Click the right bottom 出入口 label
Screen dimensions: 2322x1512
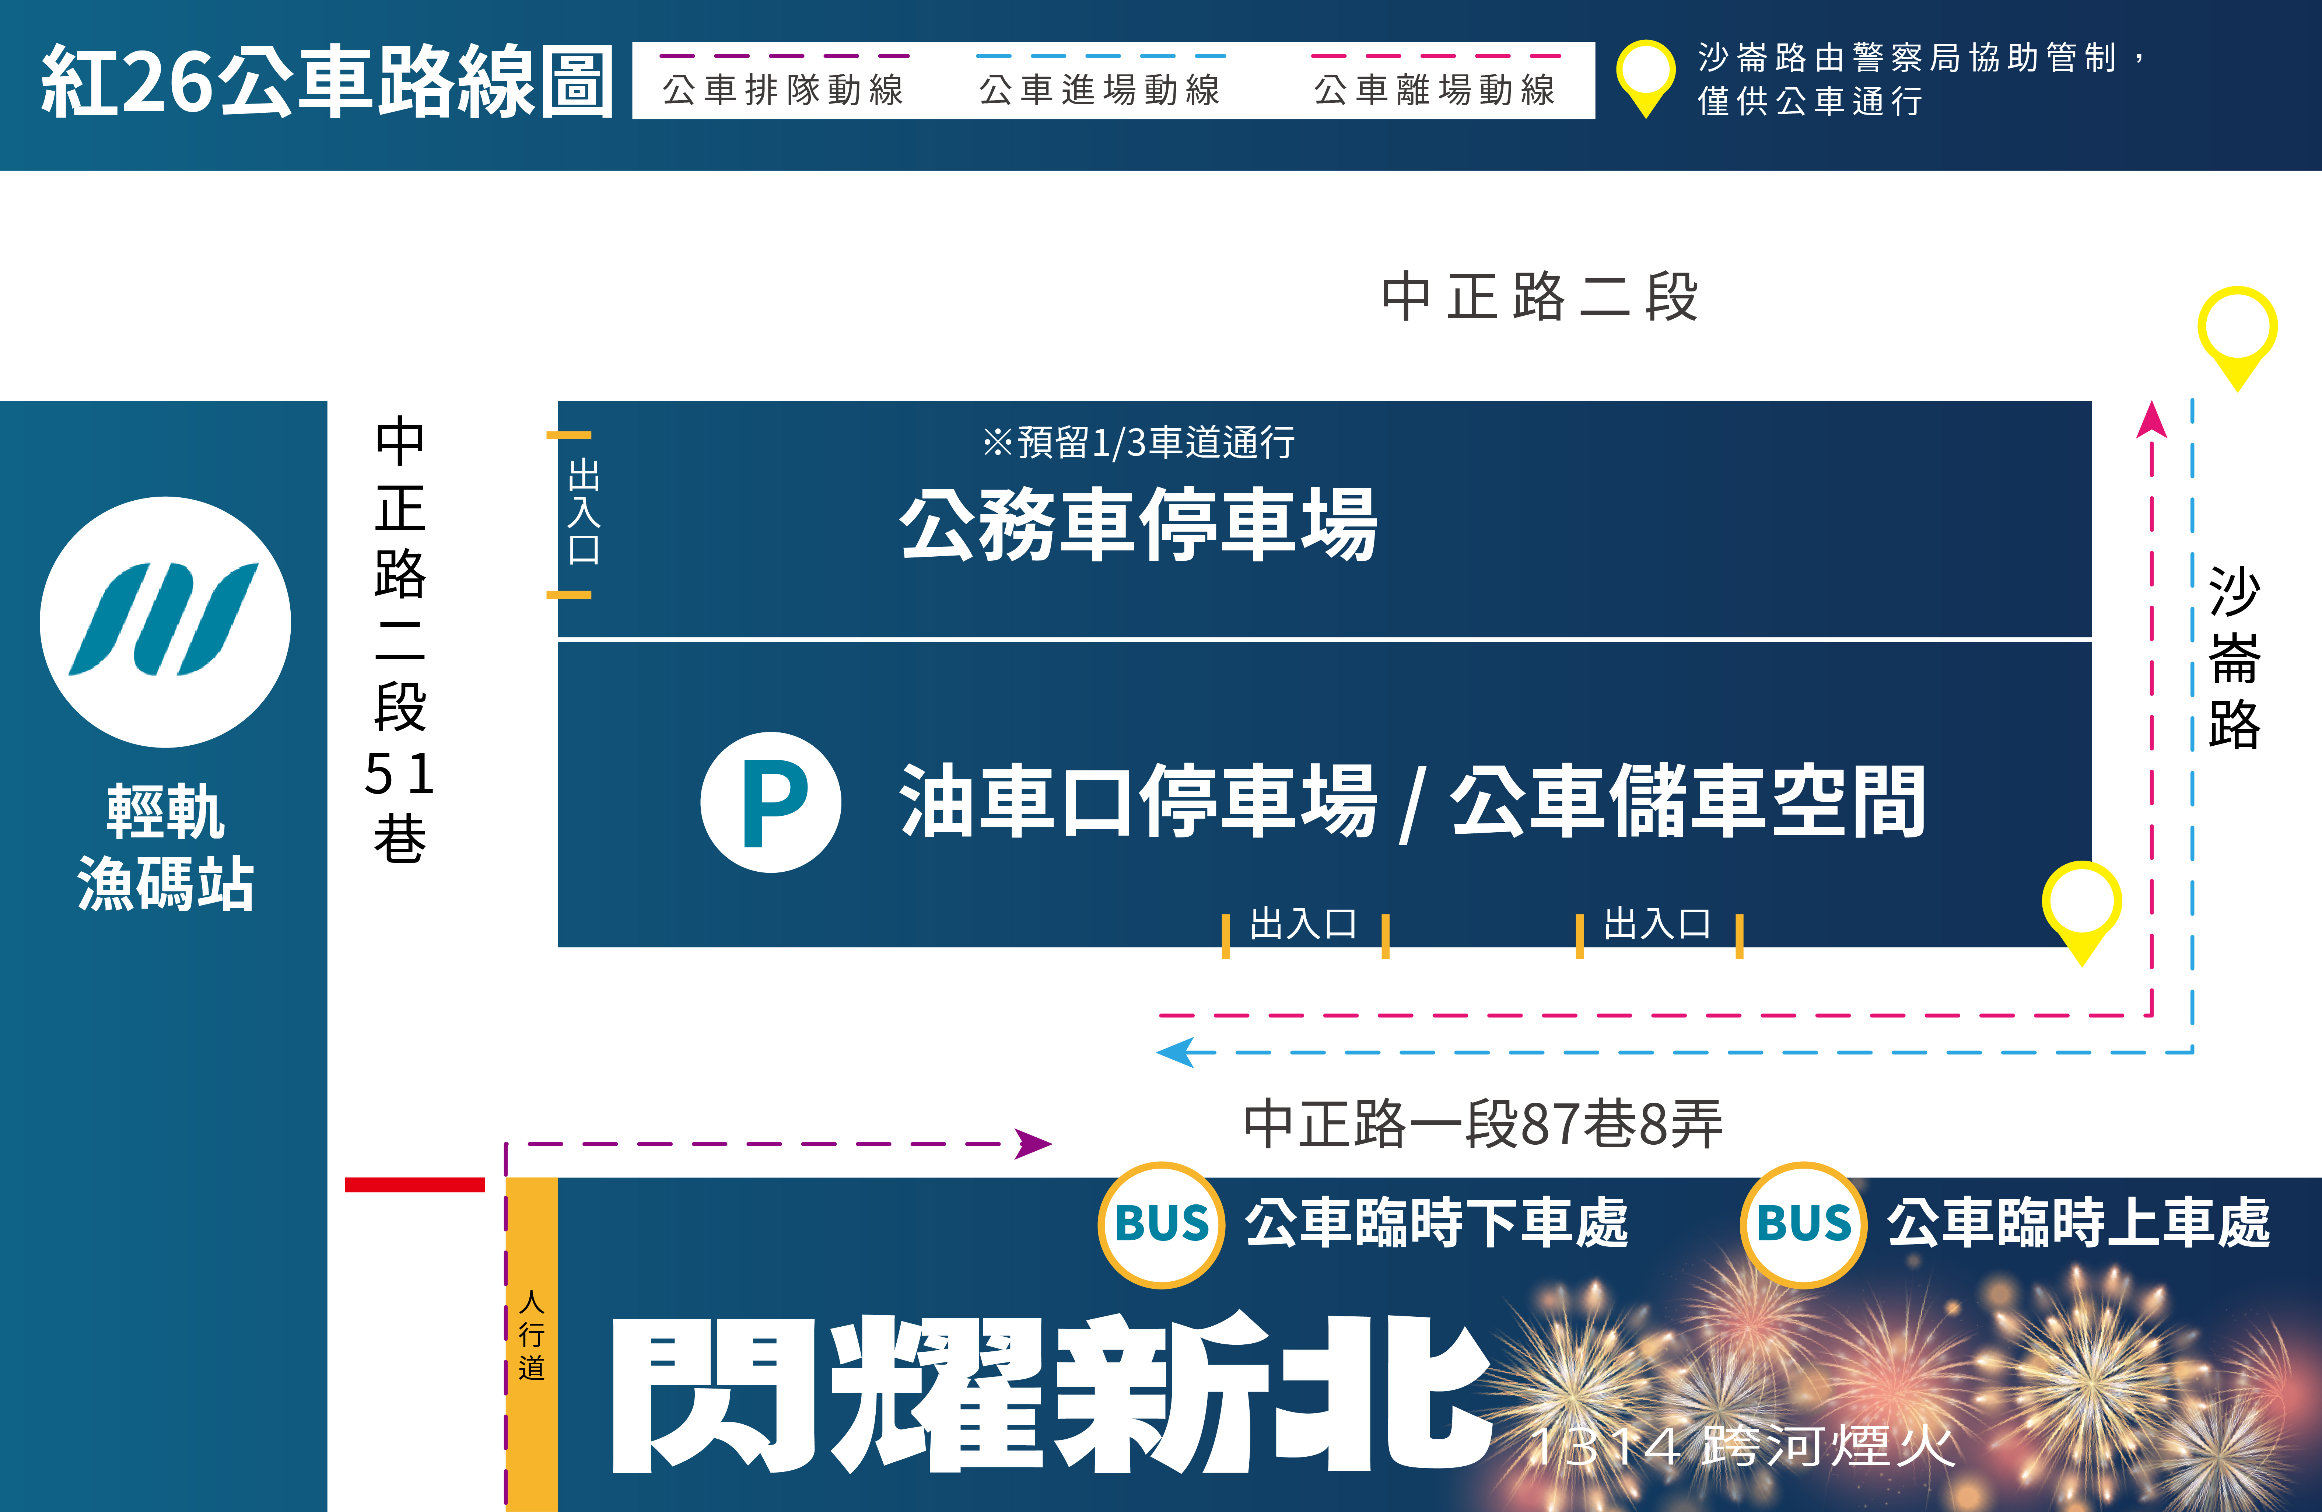point(1657,923)
